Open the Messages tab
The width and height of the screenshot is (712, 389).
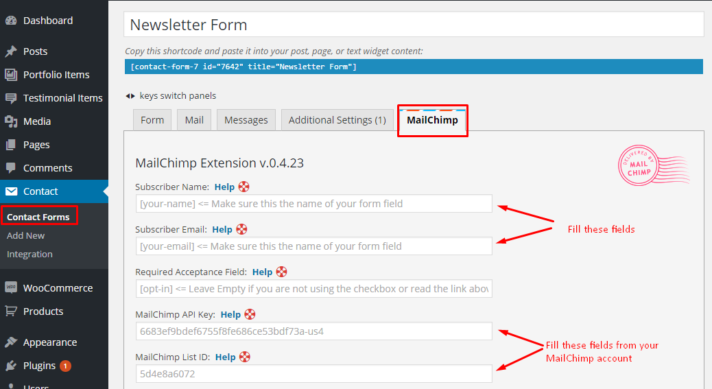[246, 120]
